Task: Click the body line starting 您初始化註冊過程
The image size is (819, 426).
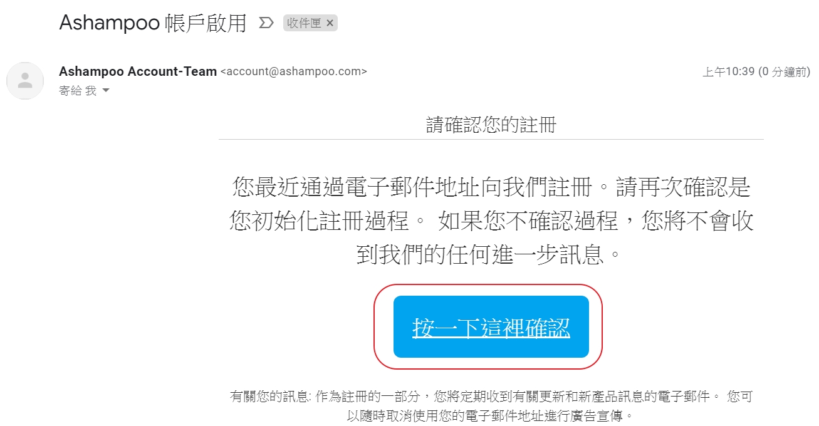Action: click(x=491, y=221)
